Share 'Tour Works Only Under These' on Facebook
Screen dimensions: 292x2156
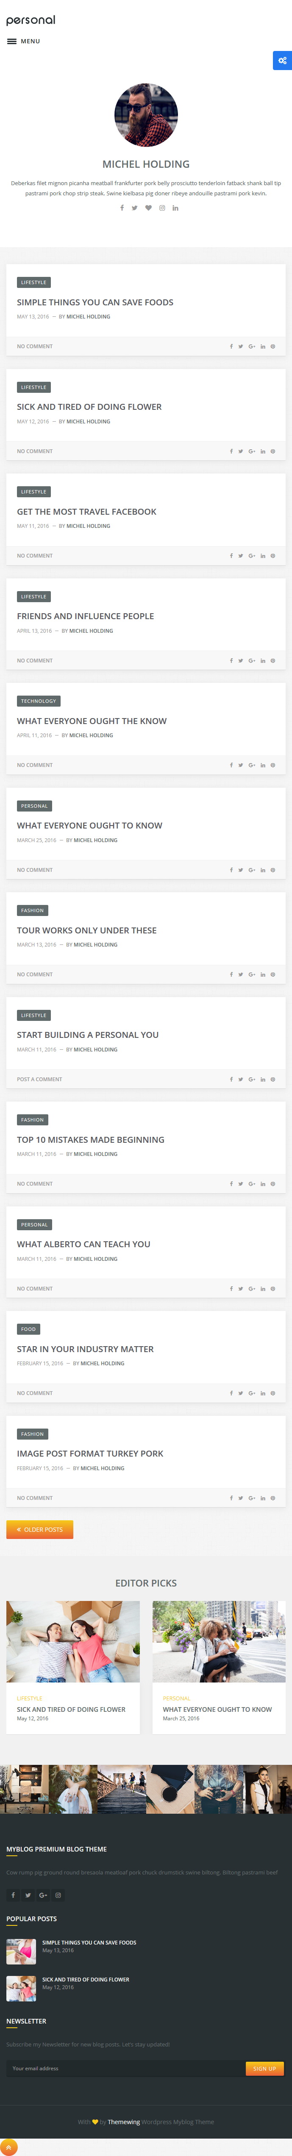point(231,974)
